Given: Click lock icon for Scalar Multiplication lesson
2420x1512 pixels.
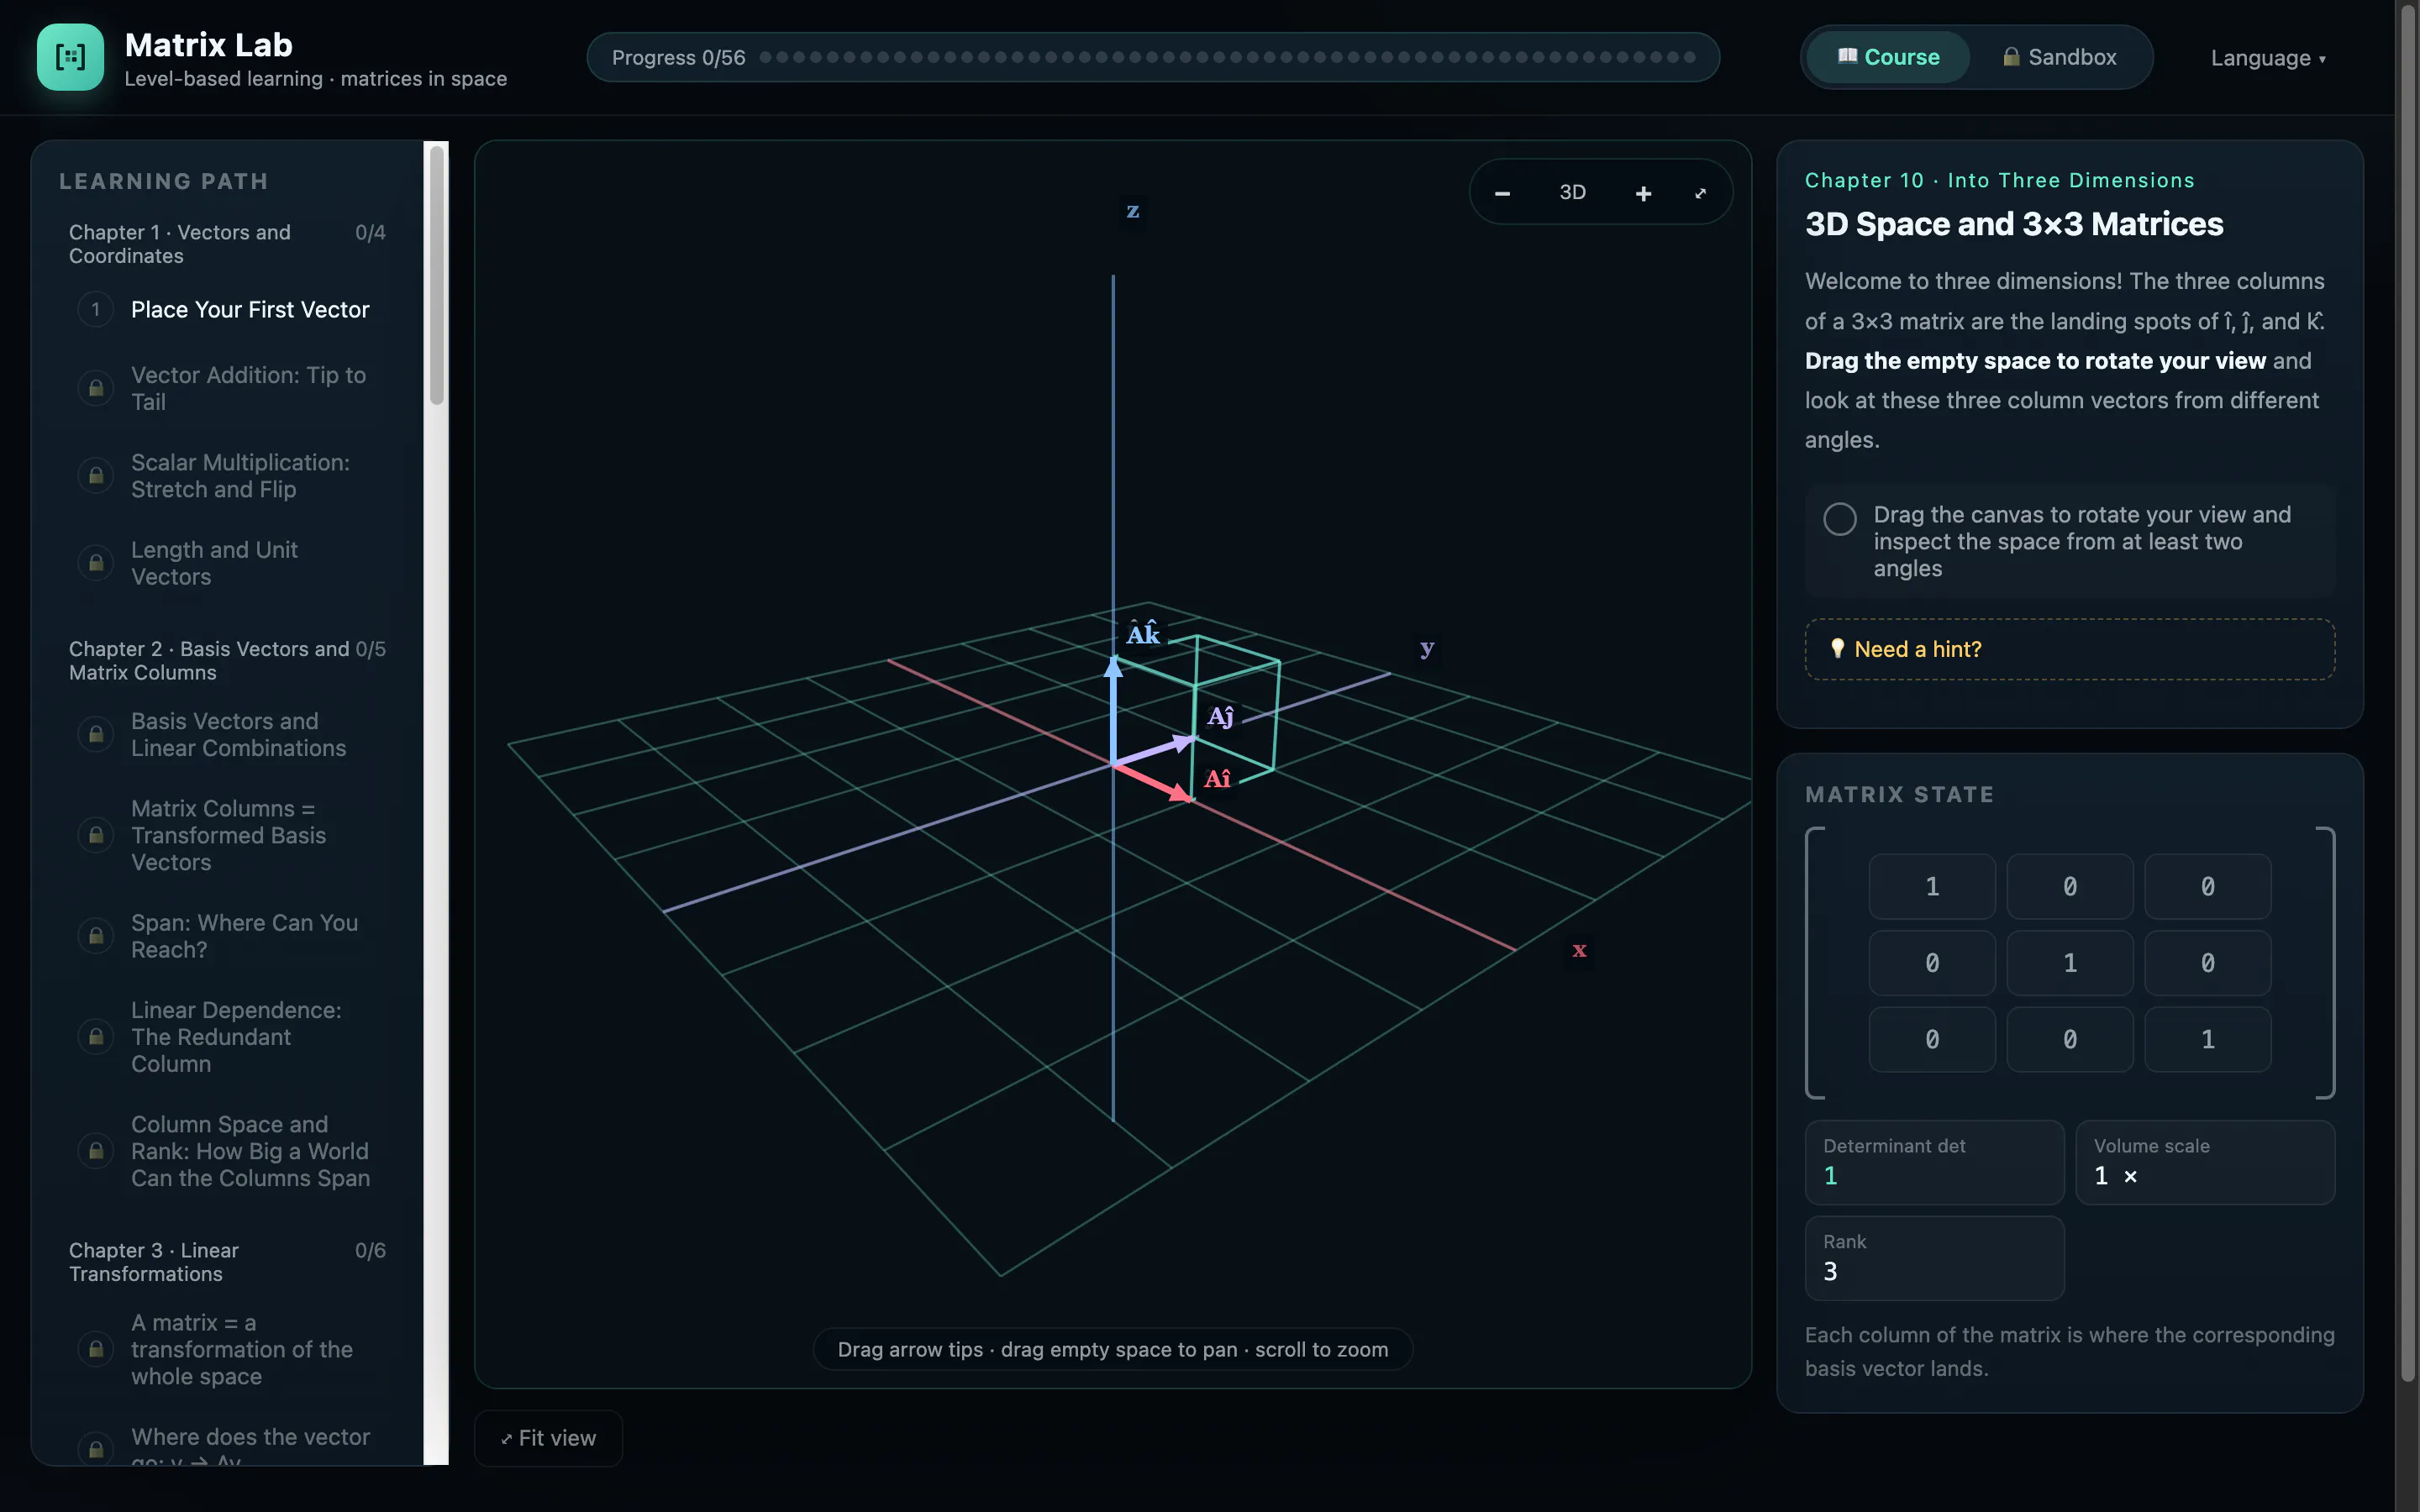Looking at the screenshot, I should click(96, 476).
